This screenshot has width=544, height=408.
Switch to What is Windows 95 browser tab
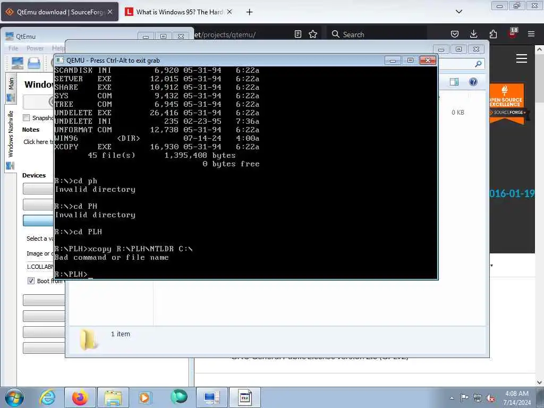[x=178, y=12]
